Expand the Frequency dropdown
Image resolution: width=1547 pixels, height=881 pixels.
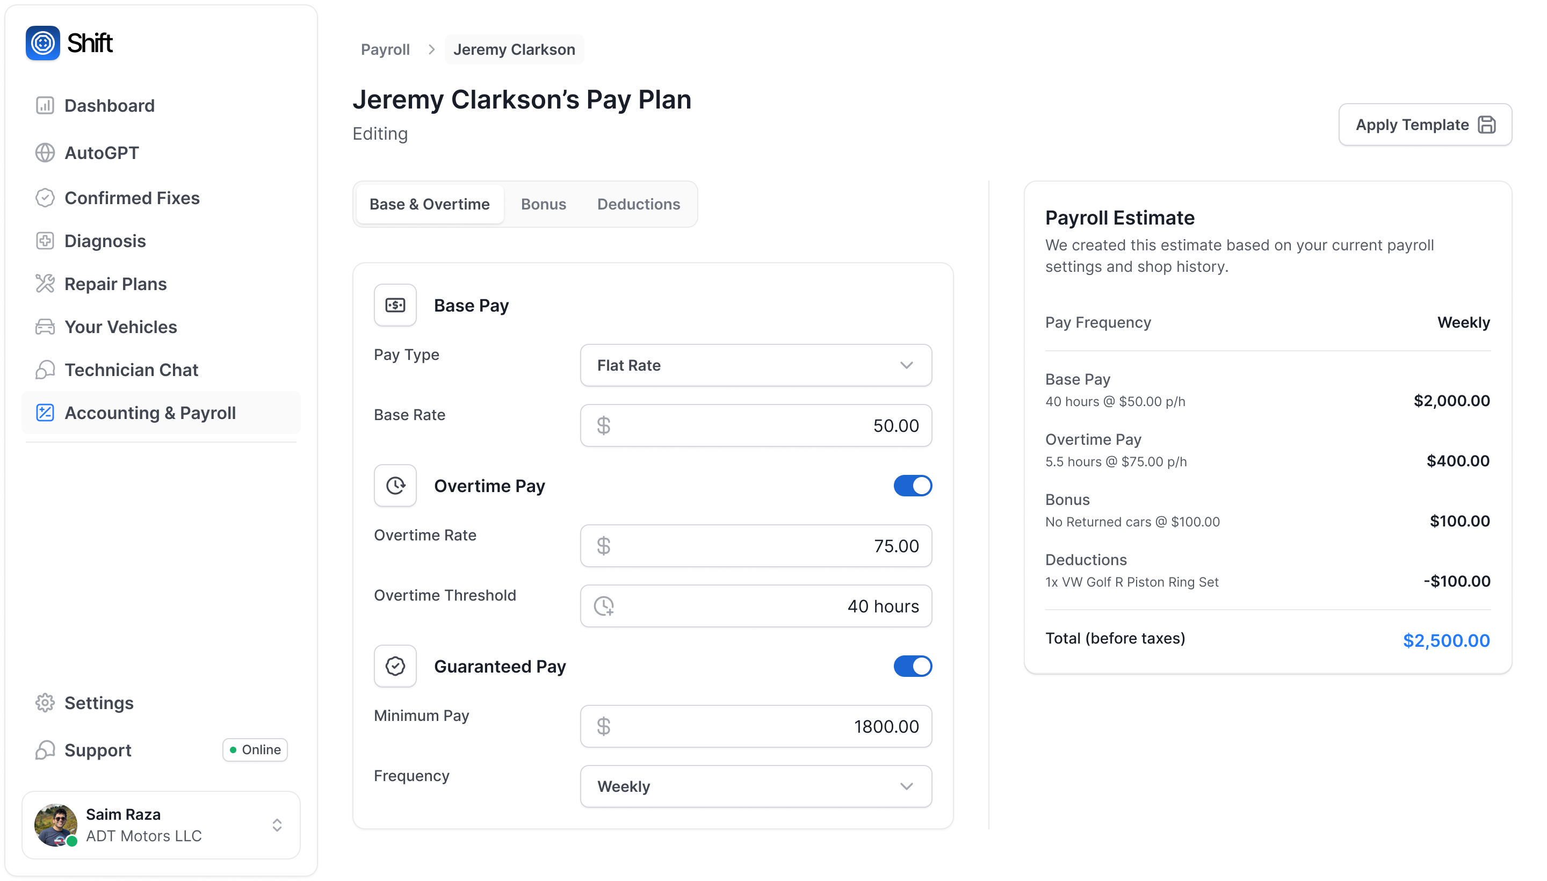[x=755, y=786]
